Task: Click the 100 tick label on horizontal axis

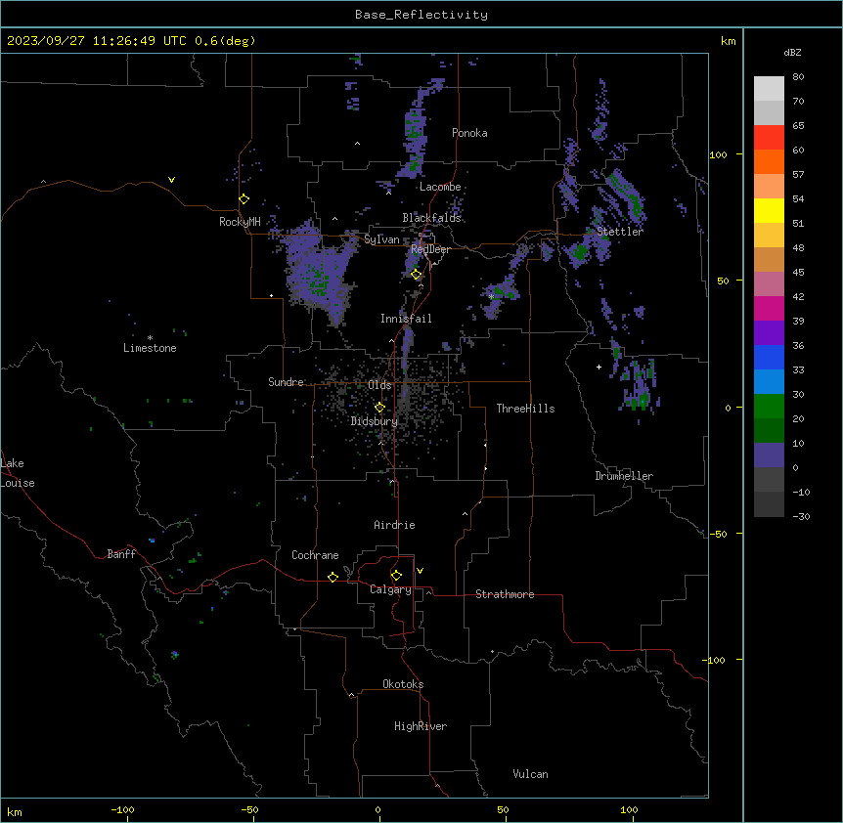Action: (629, 809)
